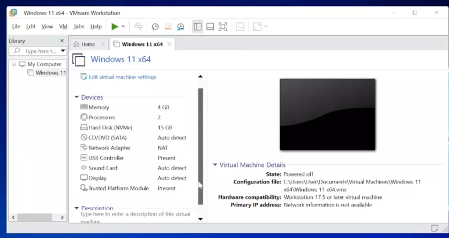Open the VM menu
Viewport: 449px width, 238px height.
pyautogui.click(x=63, y=27)
